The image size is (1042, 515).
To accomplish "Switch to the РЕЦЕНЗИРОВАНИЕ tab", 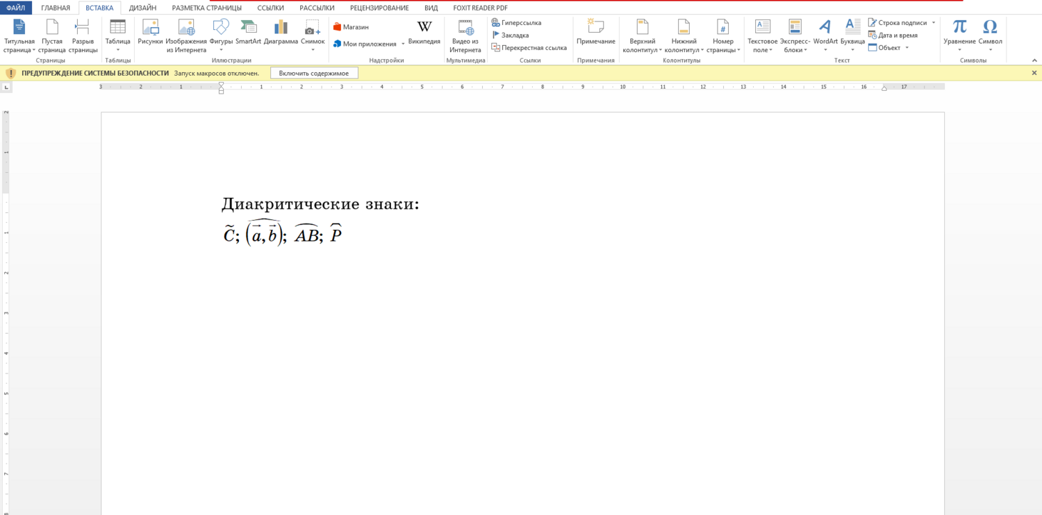I will 379,8.
